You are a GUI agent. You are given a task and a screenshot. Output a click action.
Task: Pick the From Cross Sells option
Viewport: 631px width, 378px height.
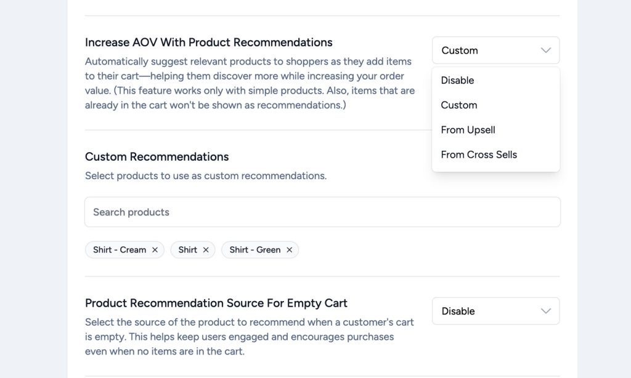click(x=479, y=155)
